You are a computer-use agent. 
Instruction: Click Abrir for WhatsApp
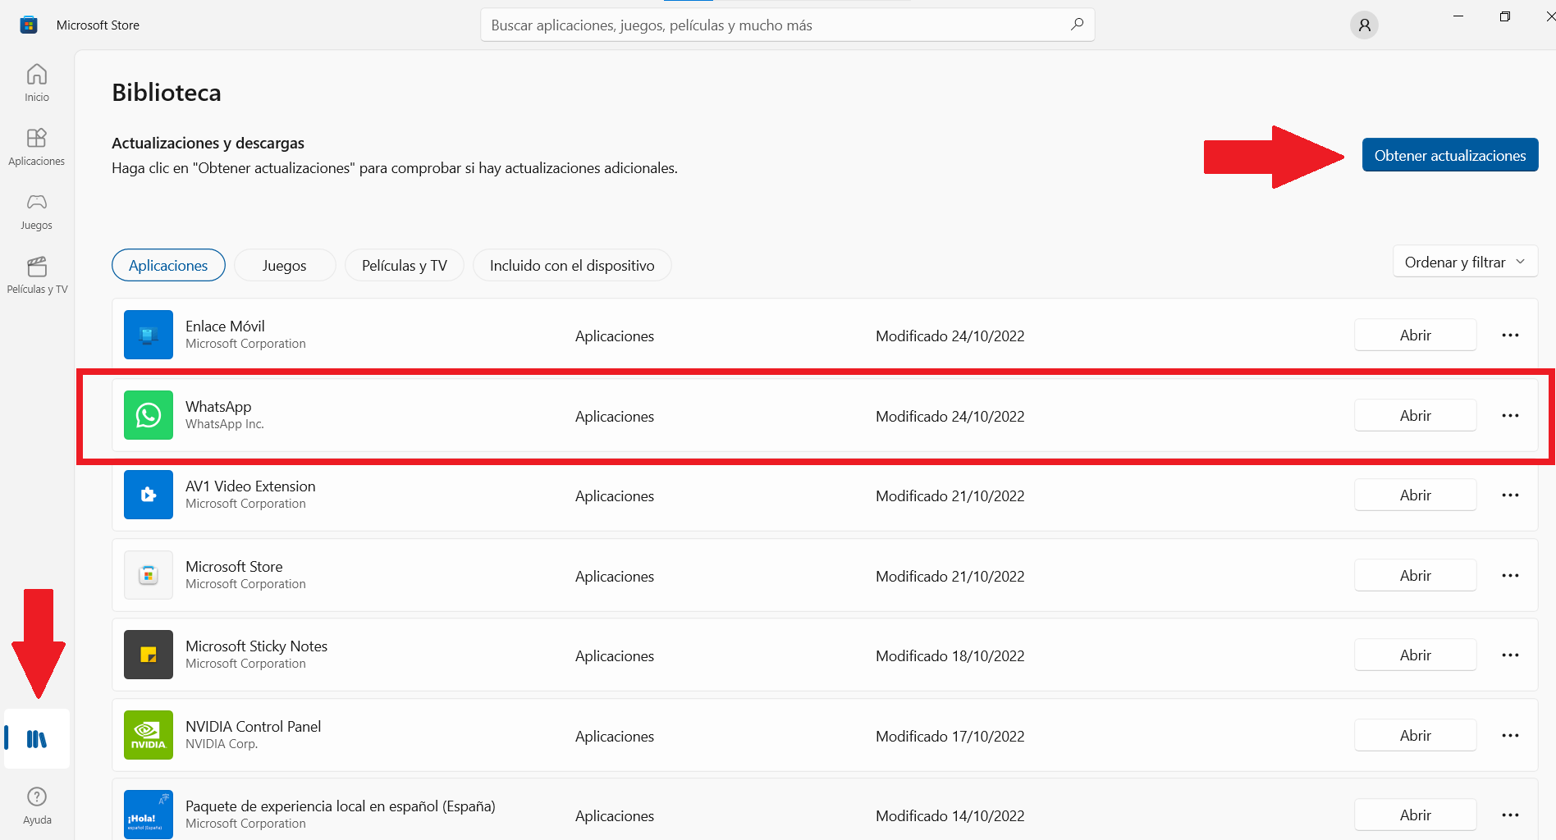pyautogui.click(x=1416, y=415)
